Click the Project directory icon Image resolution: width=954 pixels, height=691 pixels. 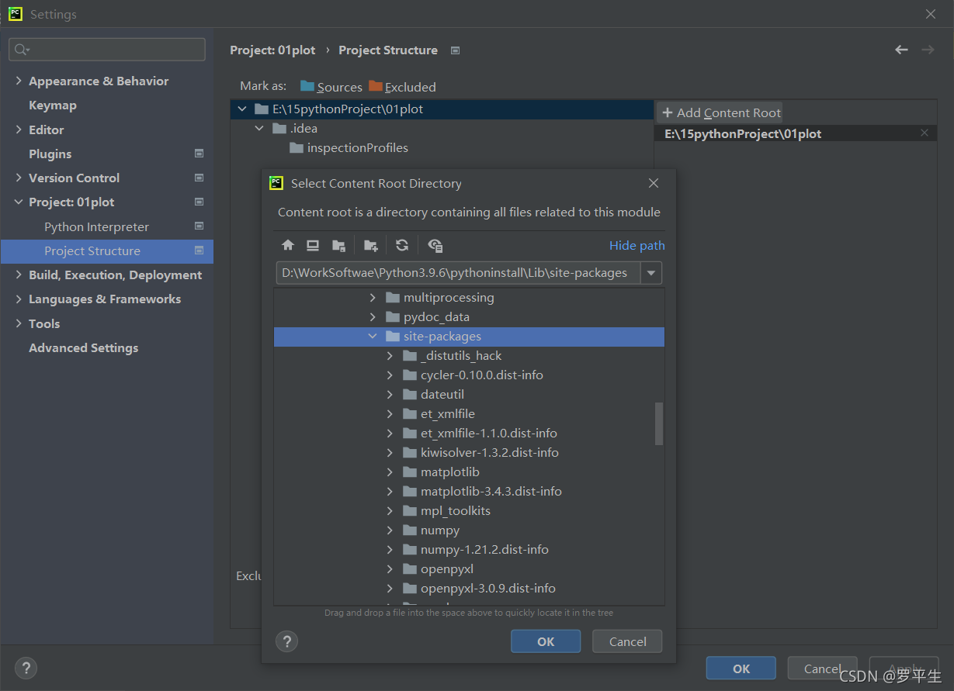[338, 246]
